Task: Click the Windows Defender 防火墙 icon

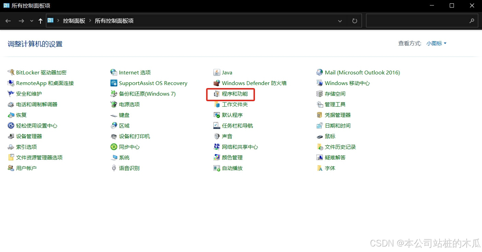Action: (x=216, y=83)
